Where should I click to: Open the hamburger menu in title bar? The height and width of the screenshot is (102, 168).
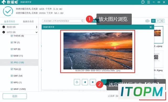tap(149, 2)
